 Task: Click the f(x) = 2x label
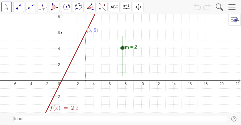pos(64,108)
